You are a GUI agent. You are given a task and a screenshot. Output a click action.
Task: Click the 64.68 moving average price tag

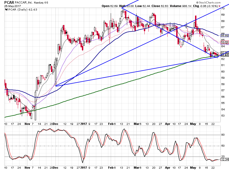point(225,42)
